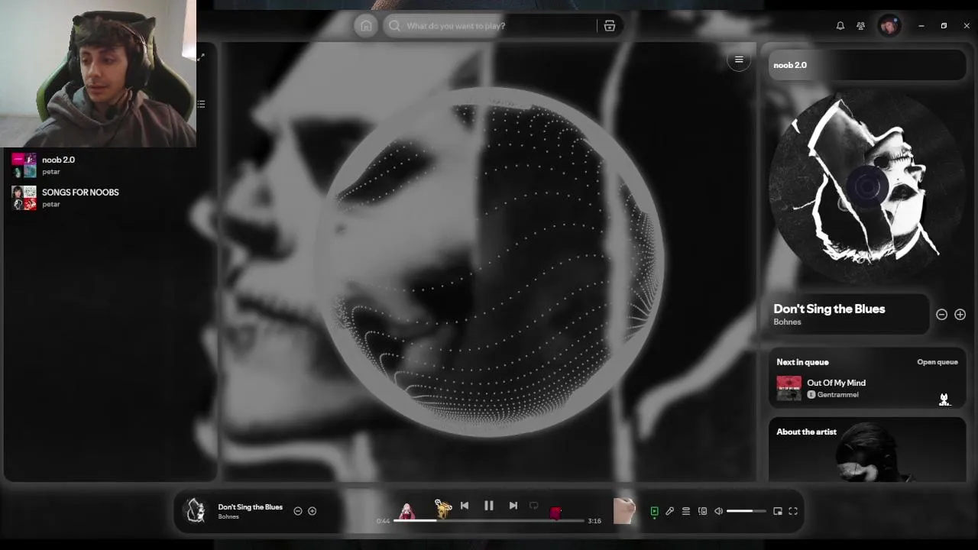Skip to the next track
The width and height of the screenshot is (978, 550).
[x=513, y=506]
